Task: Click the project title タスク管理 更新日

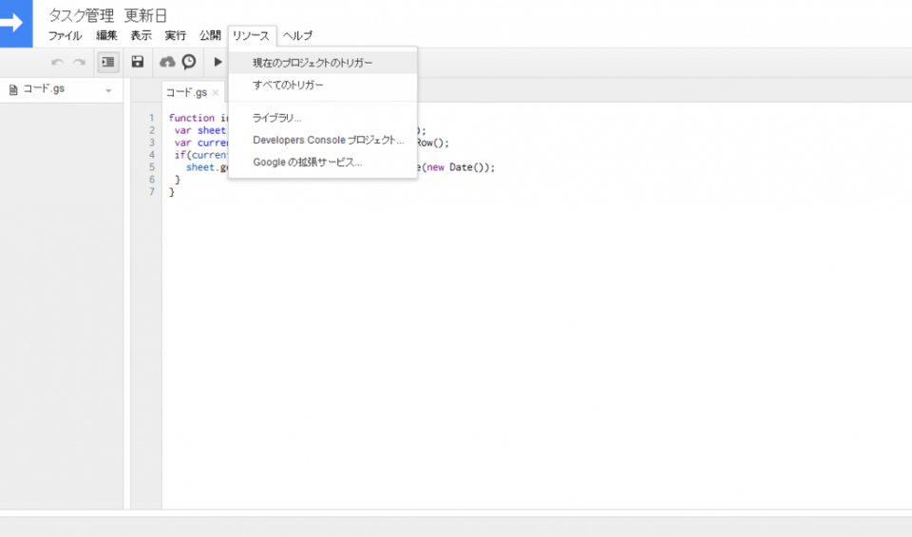Action: pyautogui.click(x=107, y=16)
